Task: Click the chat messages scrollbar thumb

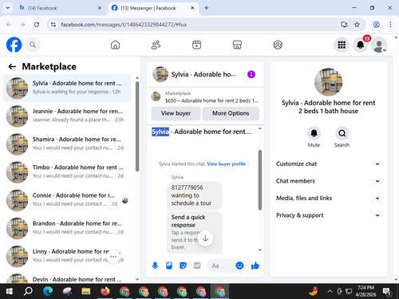Action: point(260,180)
